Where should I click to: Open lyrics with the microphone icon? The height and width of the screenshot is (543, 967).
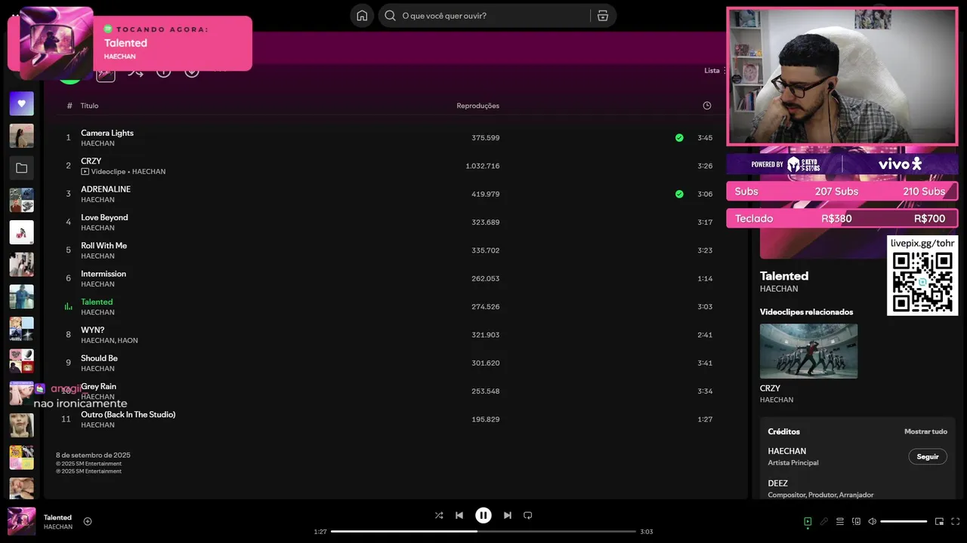pyautogui.click(x=824, y=521)
